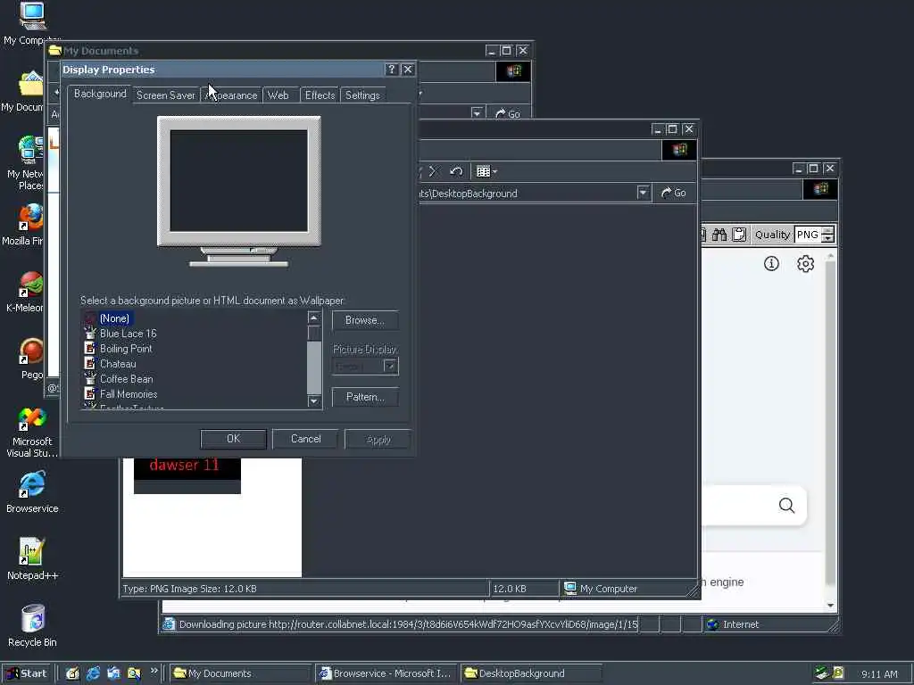Click the first quick launch icon by Start
The width and height of the screenshot is (914, 685).
coord(72,673)
